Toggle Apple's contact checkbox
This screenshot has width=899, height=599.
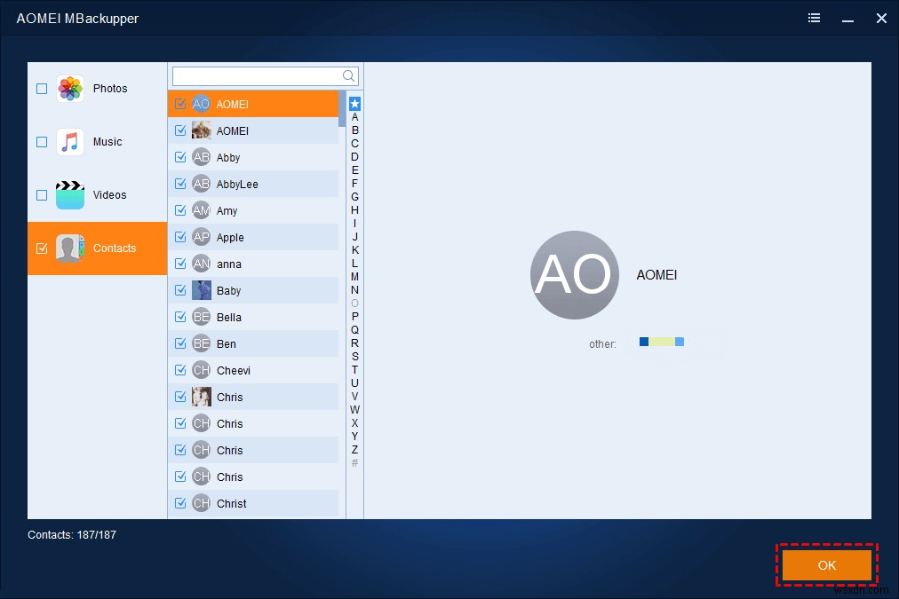click(180, 237)
